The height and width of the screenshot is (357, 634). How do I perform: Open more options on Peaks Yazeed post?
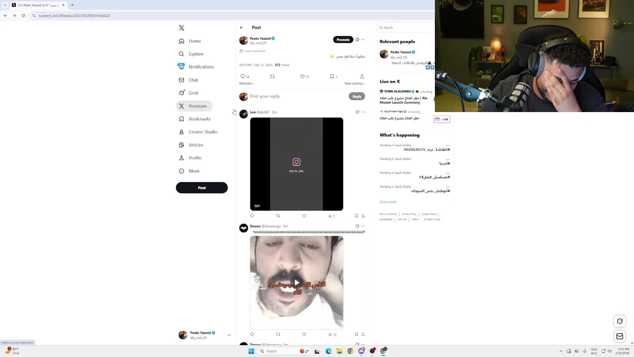point(363,40)
